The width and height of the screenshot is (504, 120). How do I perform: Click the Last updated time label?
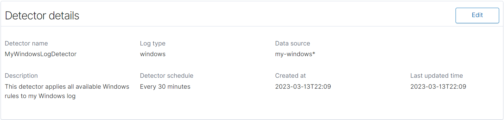tap(437, 75)
